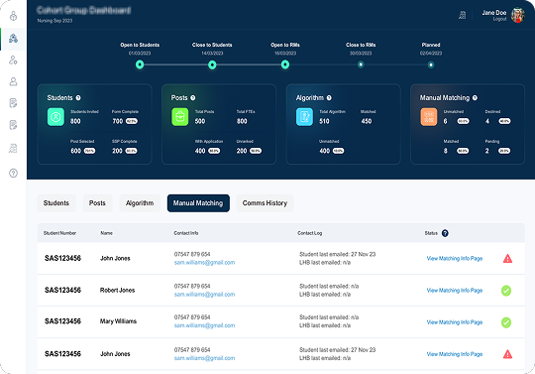This screenshot has height=374, width=535.
Task: Click the Total Posts value 500
Action: [200, 121]
